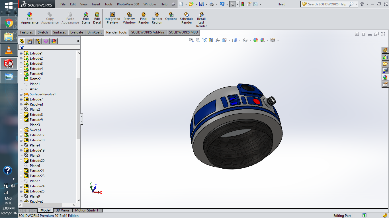Switch to FeatureManager Design Tree tab icon
389x218 pixels.
(x=22, y=41)
